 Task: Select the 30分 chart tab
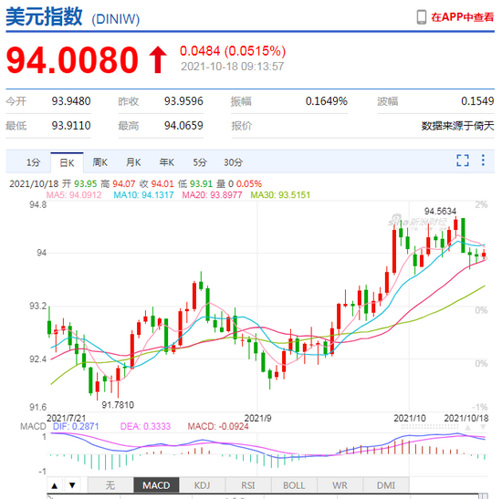point(233,162)
